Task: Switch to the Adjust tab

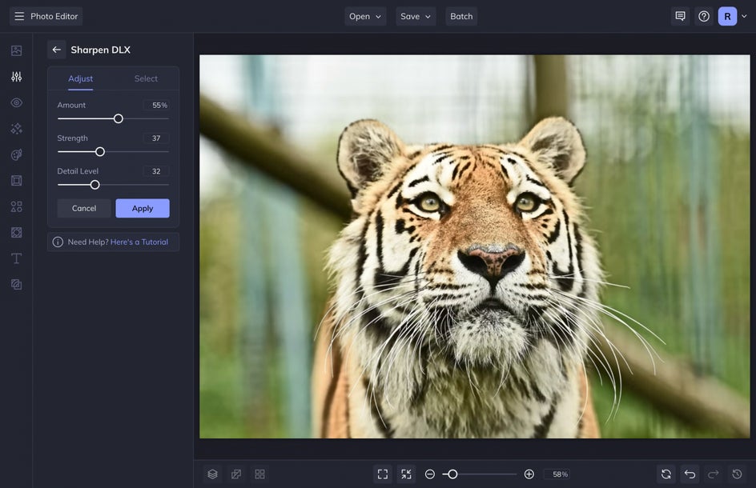Action: 80,78
